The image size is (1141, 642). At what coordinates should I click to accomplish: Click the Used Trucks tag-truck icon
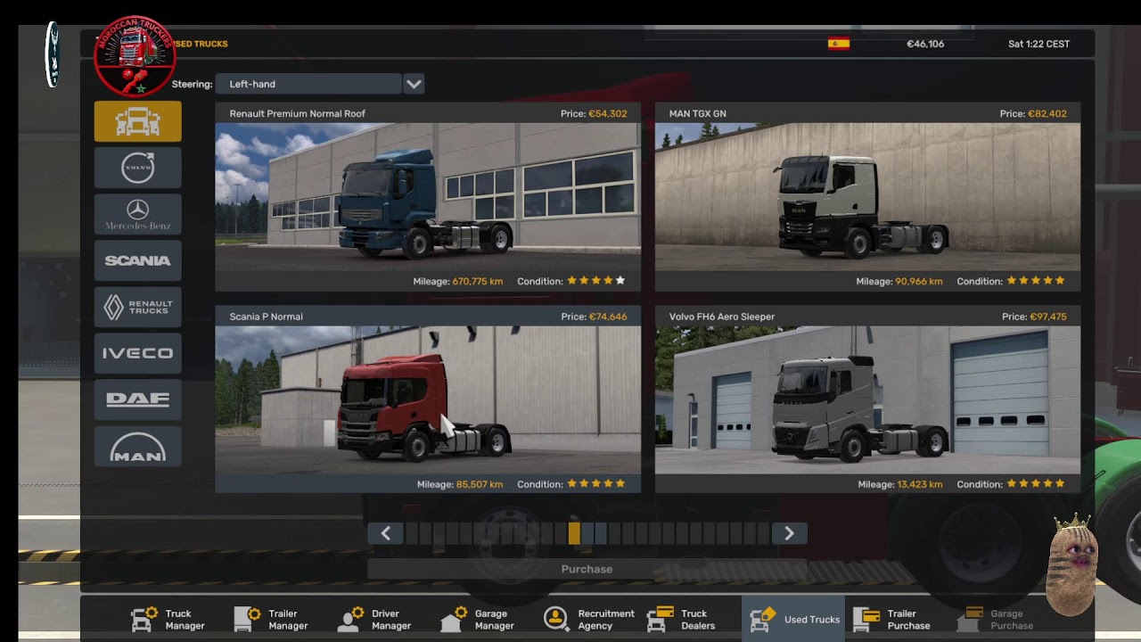pyautogui.click(x=763, y=619)
